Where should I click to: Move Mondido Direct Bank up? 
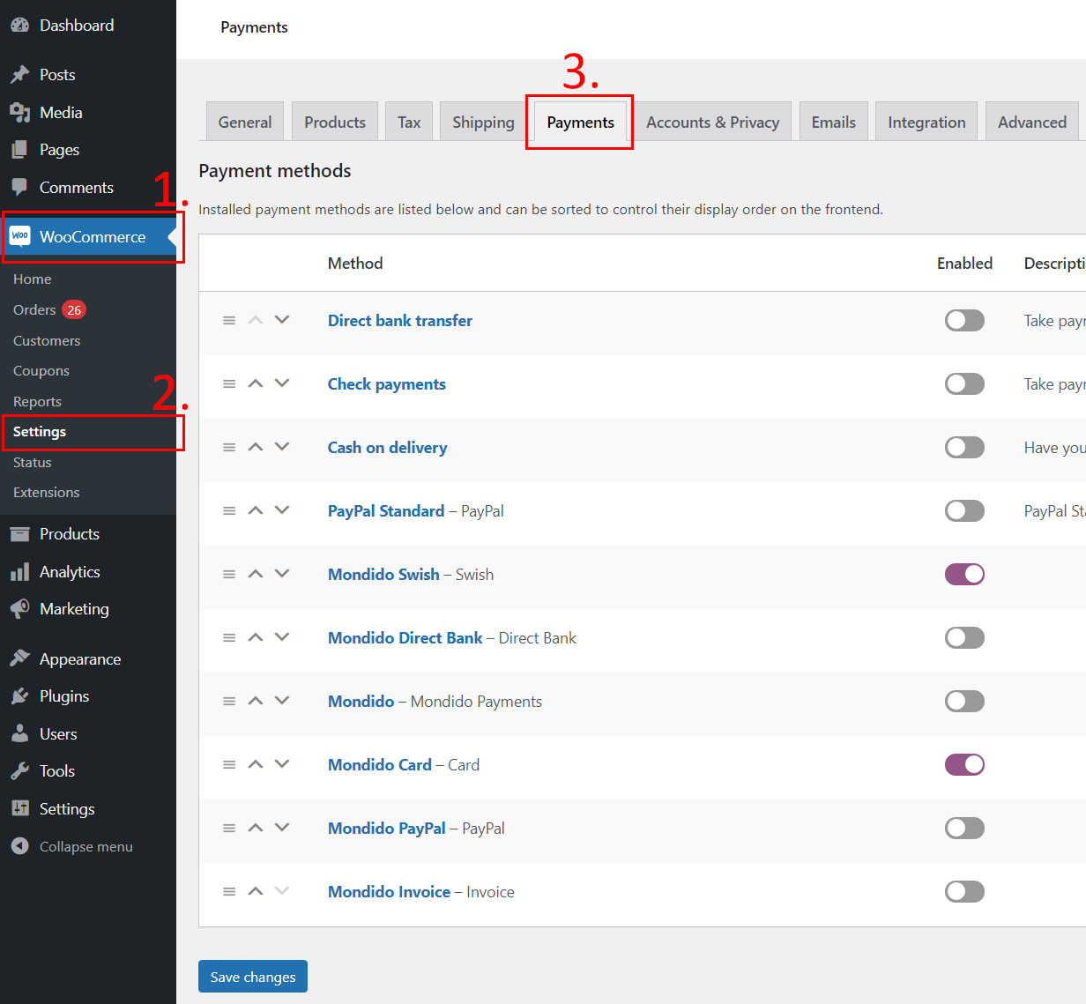click(x=256, y=637)
